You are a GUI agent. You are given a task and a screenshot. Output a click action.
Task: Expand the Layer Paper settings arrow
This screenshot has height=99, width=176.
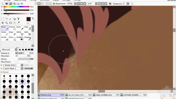pos(1,68)
